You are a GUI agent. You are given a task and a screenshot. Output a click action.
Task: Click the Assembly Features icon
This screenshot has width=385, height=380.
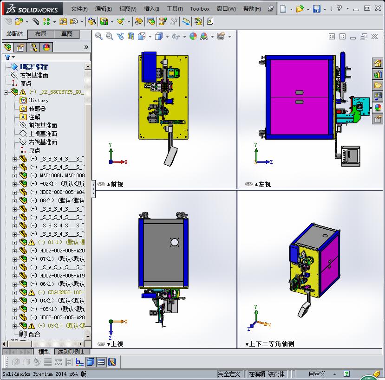click(104, 22)
